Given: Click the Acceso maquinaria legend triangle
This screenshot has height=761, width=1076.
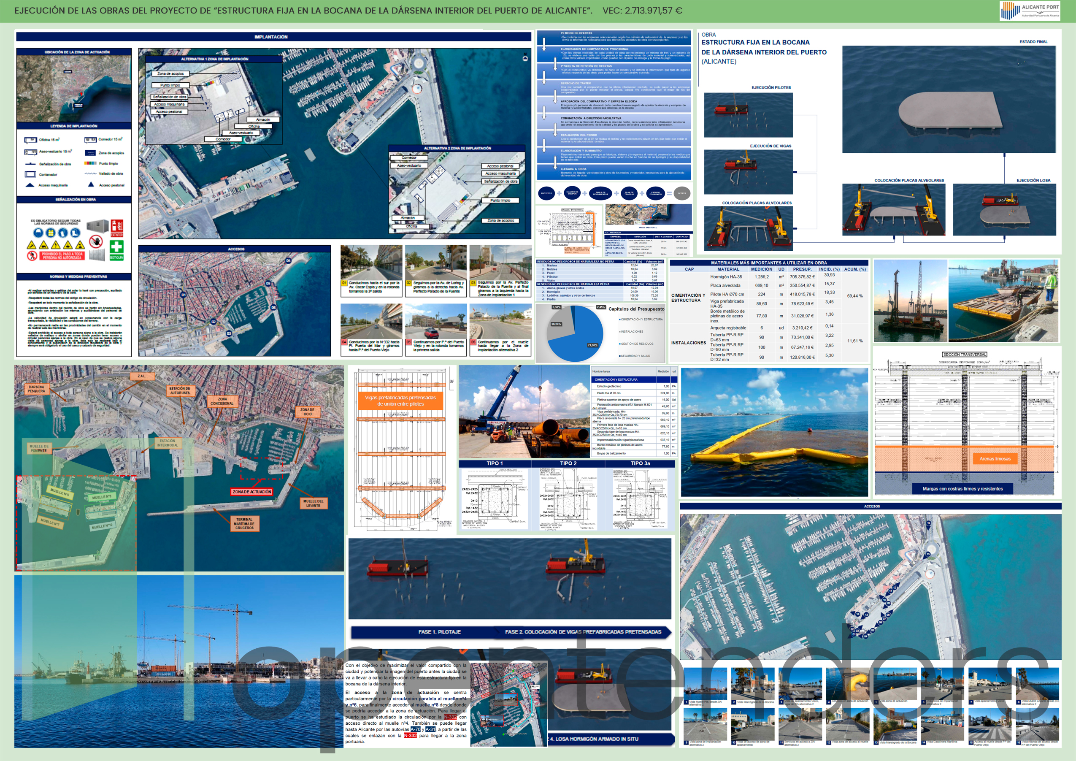Looking at the screenshot, I should pyautogui.click(x=30, y=185).
